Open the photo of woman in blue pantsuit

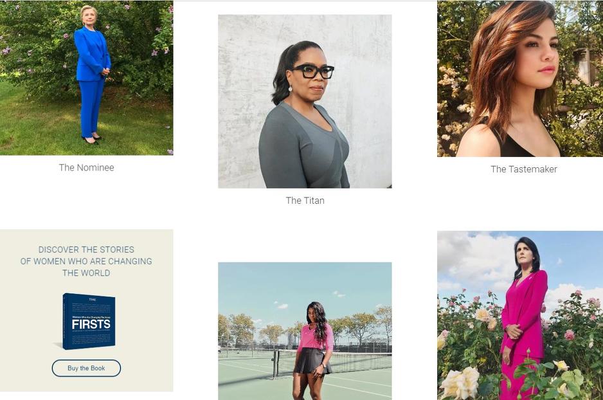point(87,78)
